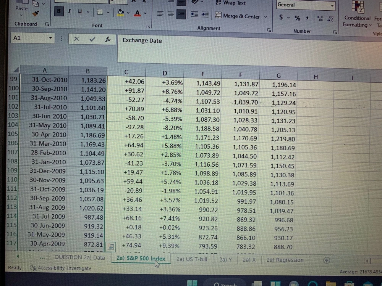Screen dimensions: 382x286
Task: Toggle Underline formatting
Action: click(80, 12)
